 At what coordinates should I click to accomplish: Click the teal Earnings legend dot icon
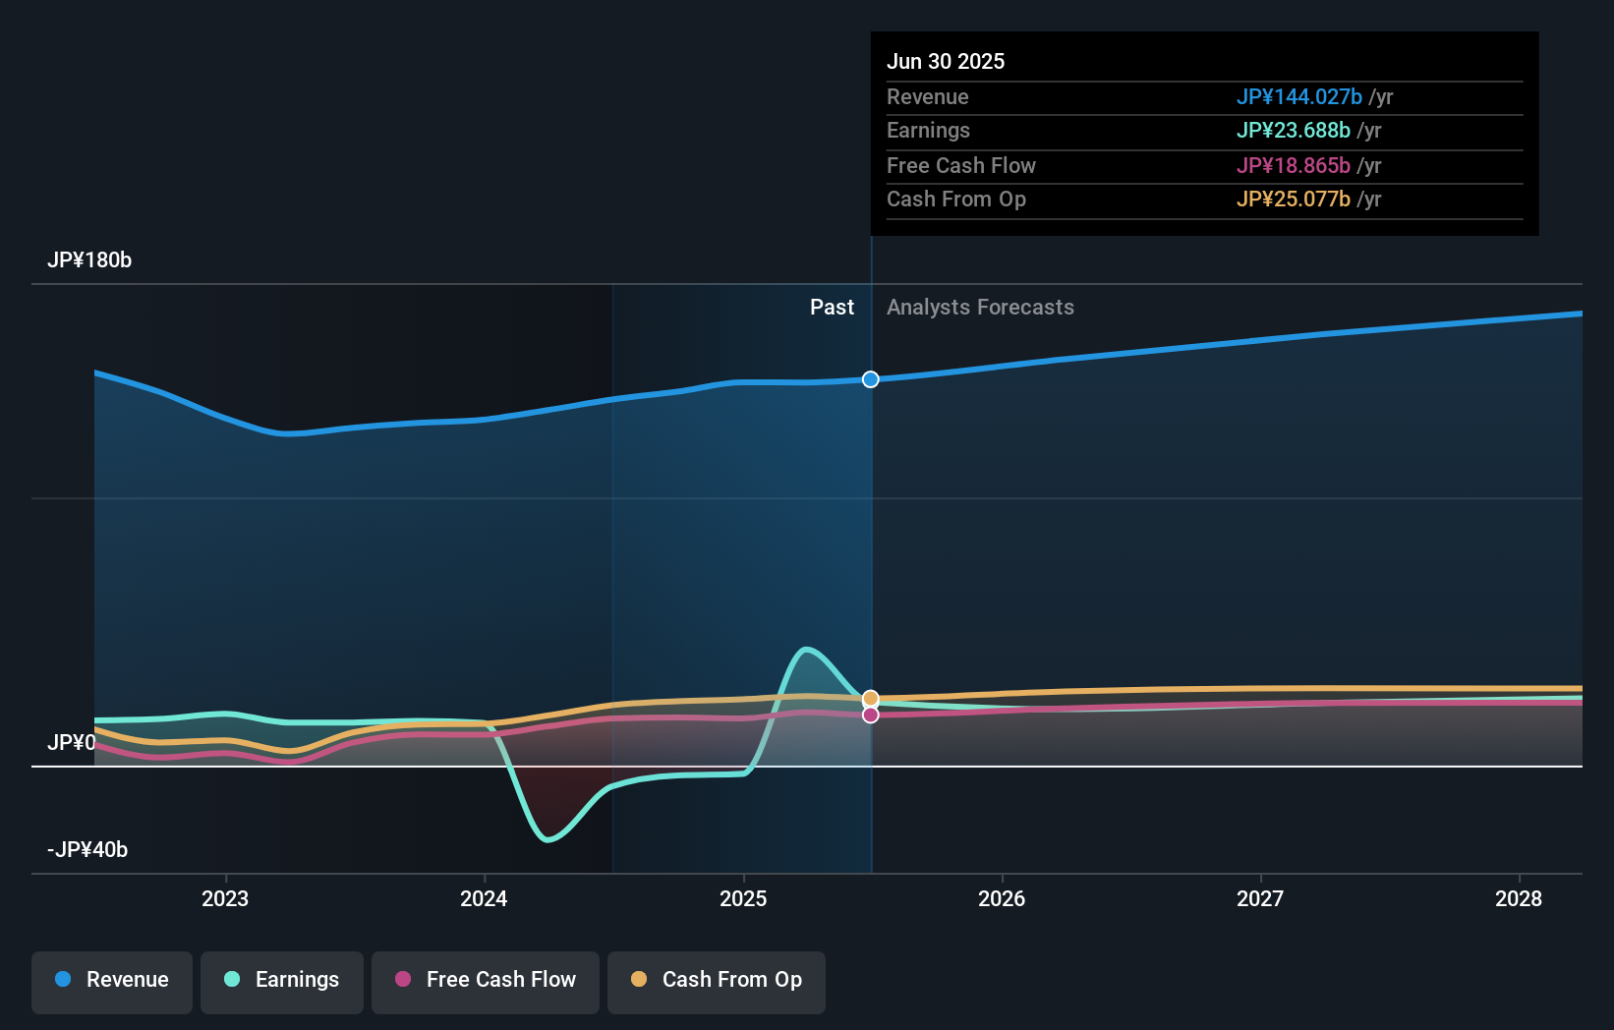point(230,980)
